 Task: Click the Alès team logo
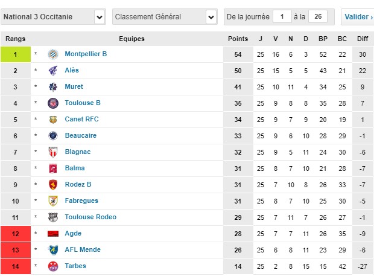[x=53, y=71]
